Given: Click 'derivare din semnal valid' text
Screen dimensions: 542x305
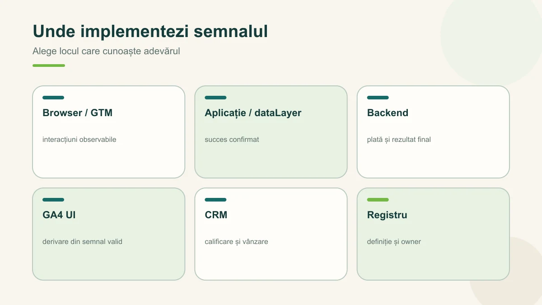Looking at the screenshot, I should click(x=82, y=242).
